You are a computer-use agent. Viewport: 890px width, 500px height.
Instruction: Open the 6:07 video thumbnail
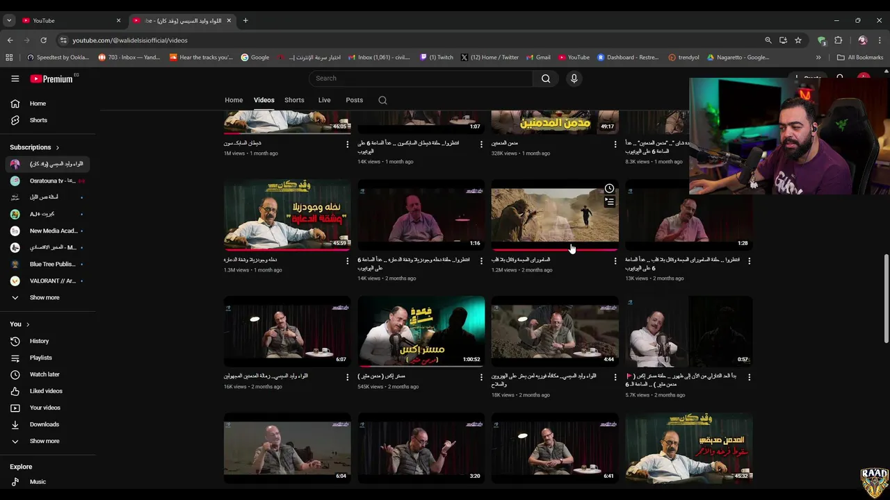point(287,331)
